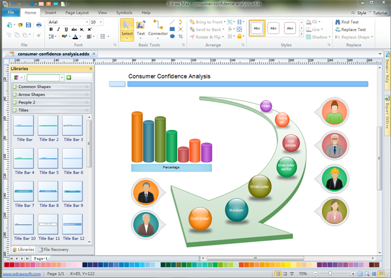Click the lock protection icon

click(239, 37)
